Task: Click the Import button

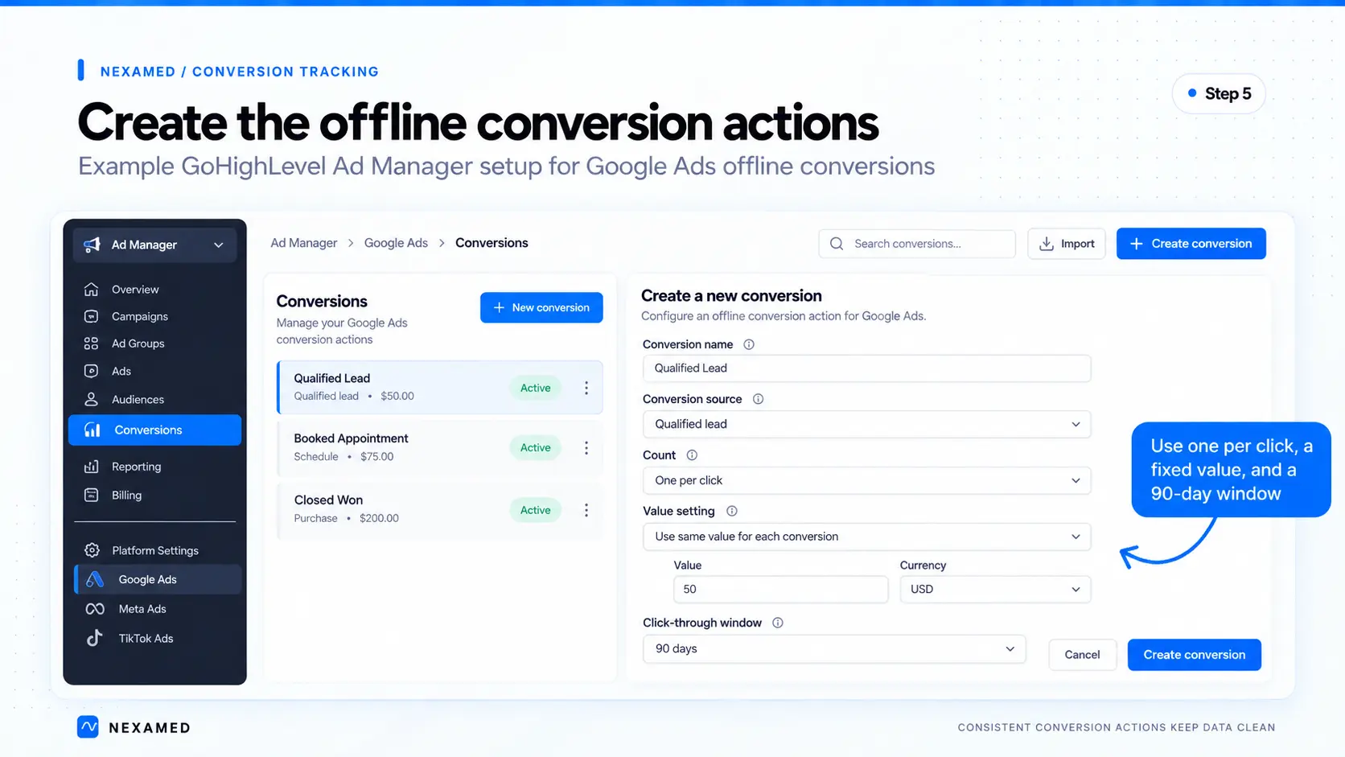Action: 1067,244
